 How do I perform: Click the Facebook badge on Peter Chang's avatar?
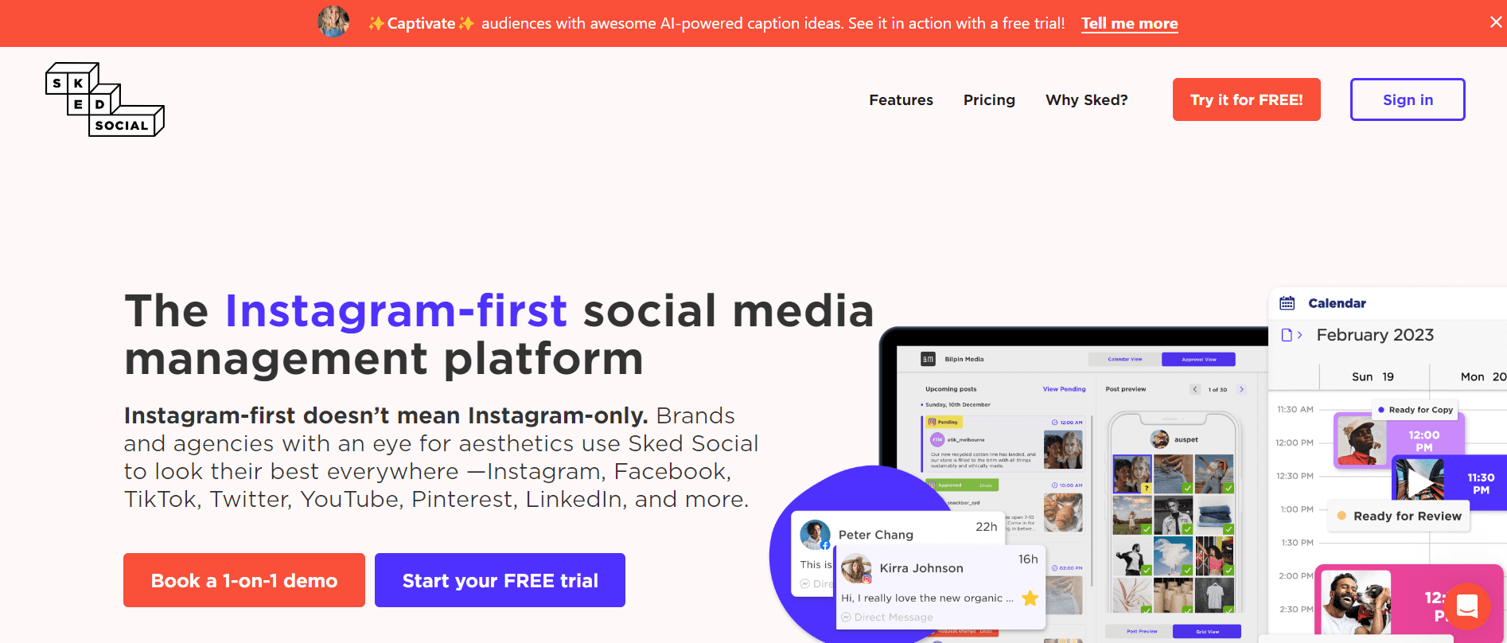pos(825,545)
